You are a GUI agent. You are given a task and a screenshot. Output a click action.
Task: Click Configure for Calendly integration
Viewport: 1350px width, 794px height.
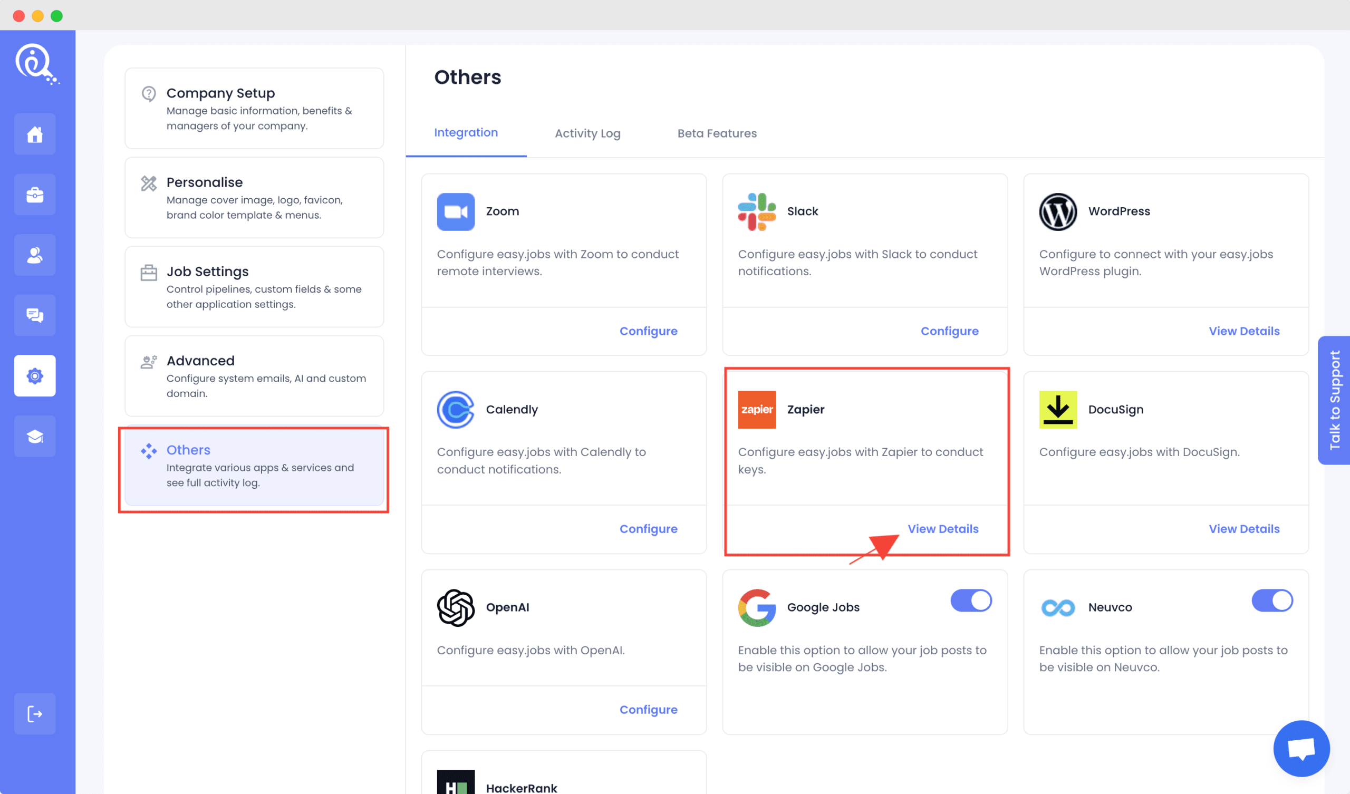coord(649,528)
